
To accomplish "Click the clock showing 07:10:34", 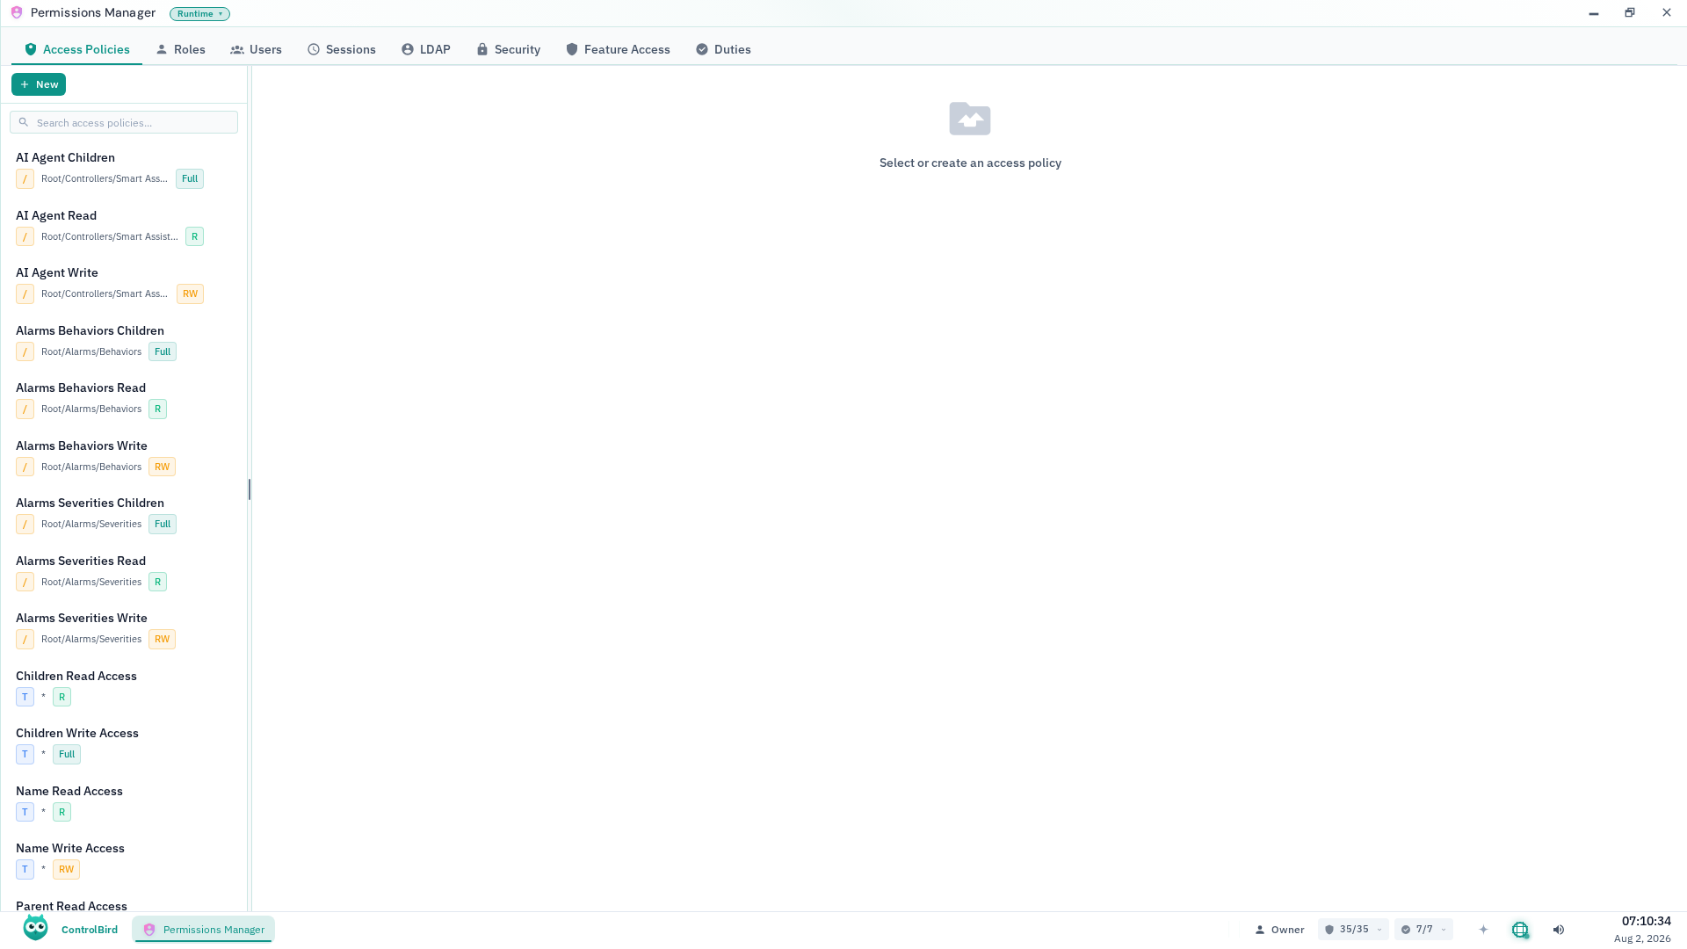I will (1646, 921).
